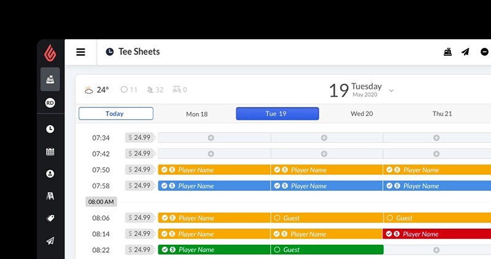Screen dimensions: 491x259
Task: Open the clock tee sheet sidebar icon
Action: 50,129
